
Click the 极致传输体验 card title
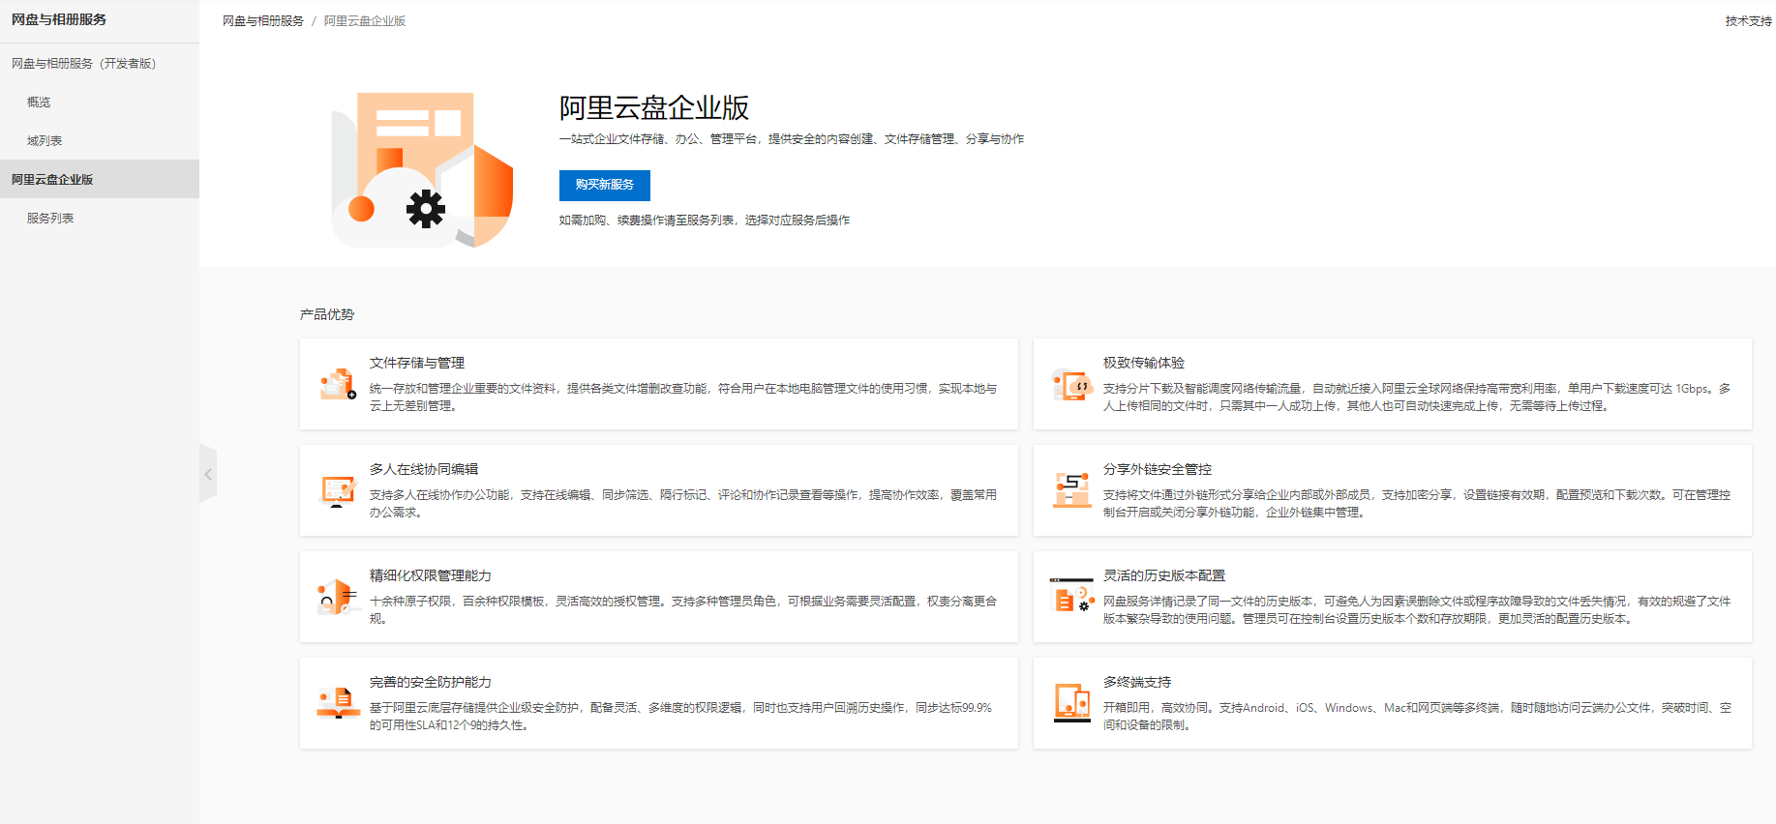[1144, 363]
